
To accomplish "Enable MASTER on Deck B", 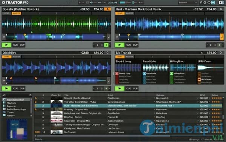I will [x=130, y=13].
